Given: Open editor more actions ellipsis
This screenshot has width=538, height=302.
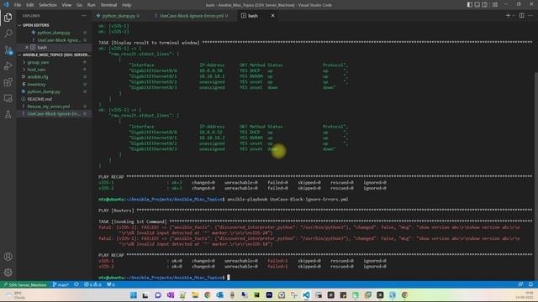Looking at the screenshot, I should [x=530, y=15].
